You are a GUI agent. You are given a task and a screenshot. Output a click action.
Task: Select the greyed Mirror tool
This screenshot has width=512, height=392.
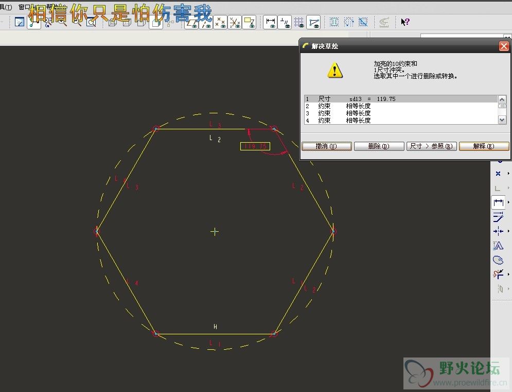(x=500, y=288)
